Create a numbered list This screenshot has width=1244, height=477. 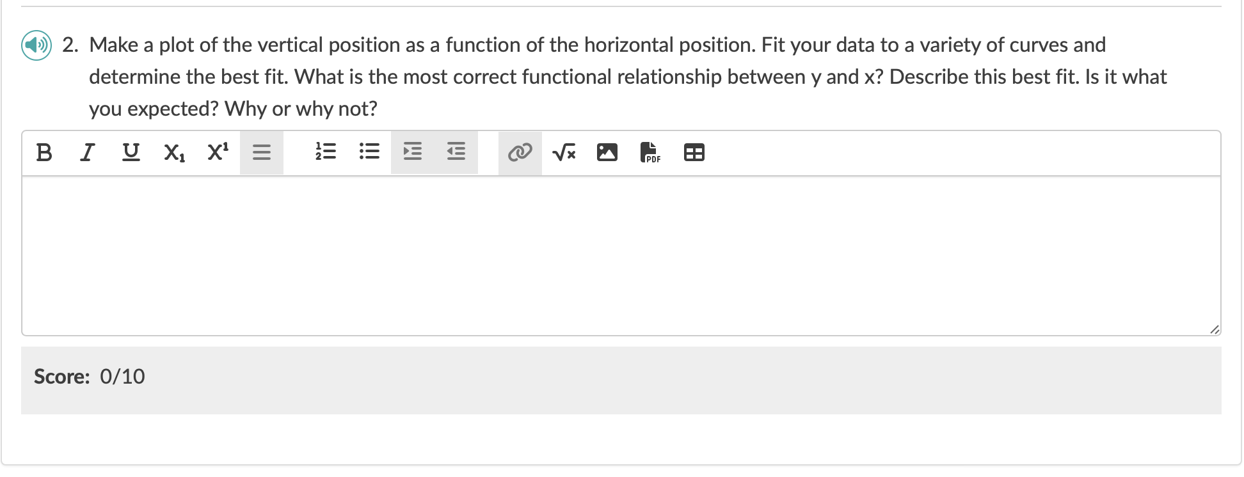[x=326, y=152]
